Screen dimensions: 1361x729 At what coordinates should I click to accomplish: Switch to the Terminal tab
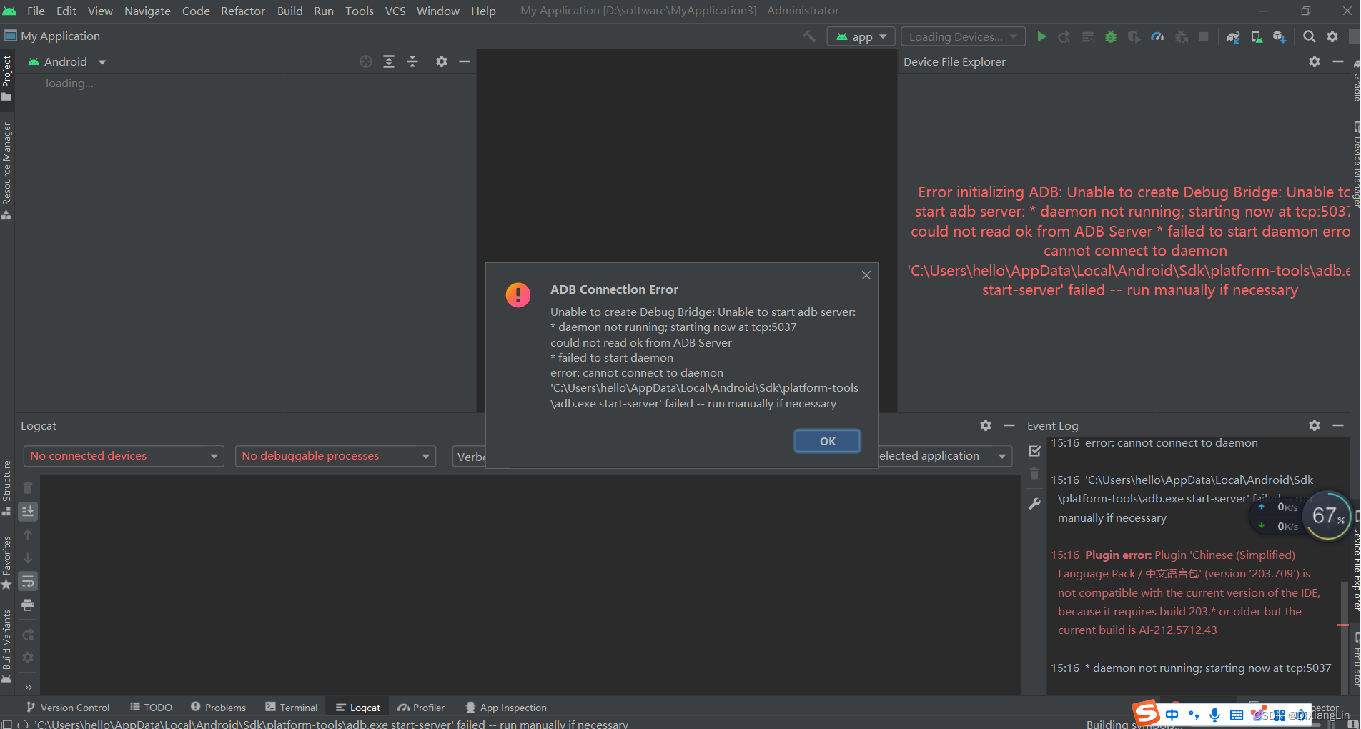point(292,707)
